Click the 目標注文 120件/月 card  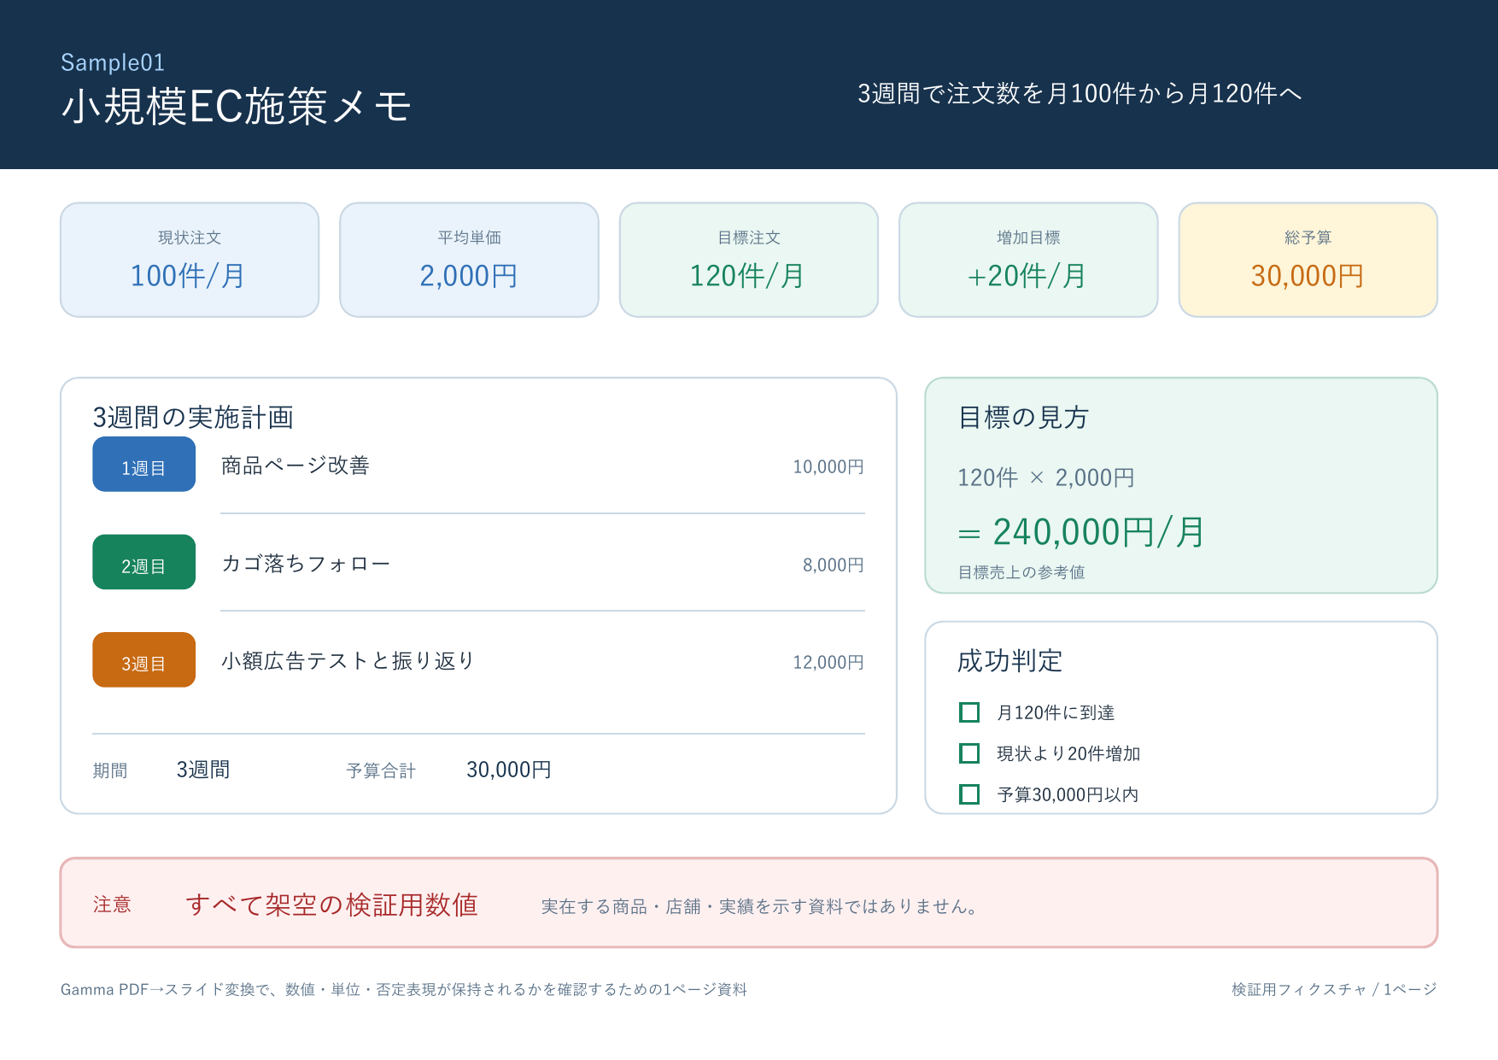click(x=749, y=260)
